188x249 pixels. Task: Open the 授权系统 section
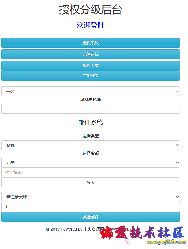91,43
